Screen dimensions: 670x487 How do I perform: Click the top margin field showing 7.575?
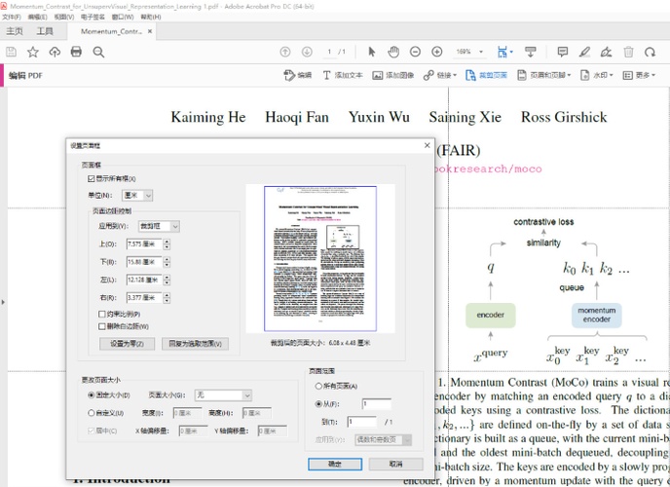pyautogui.click(x=144, y=244)
